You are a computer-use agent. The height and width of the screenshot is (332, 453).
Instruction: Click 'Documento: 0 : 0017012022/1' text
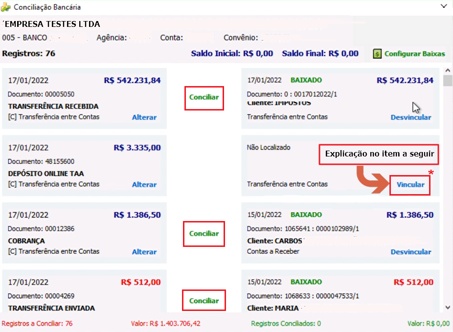pyautogui.click(x=292, y=94)
